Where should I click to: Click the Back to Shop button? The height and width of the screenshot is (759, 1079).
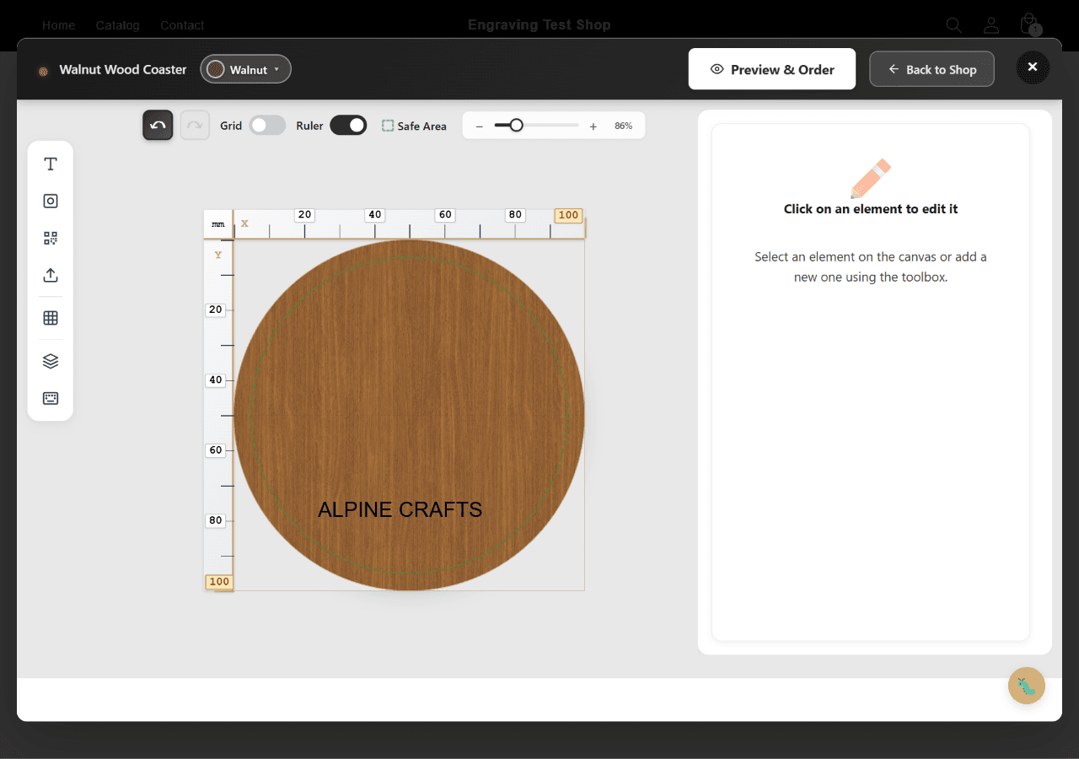(x=931, y=69)
